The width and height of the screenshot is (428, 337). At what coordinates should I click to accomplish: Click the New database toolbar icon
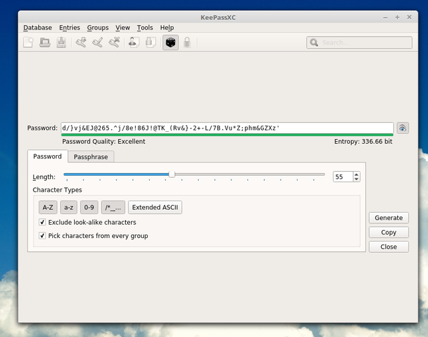pyautogui.click(x=28, y=42)
